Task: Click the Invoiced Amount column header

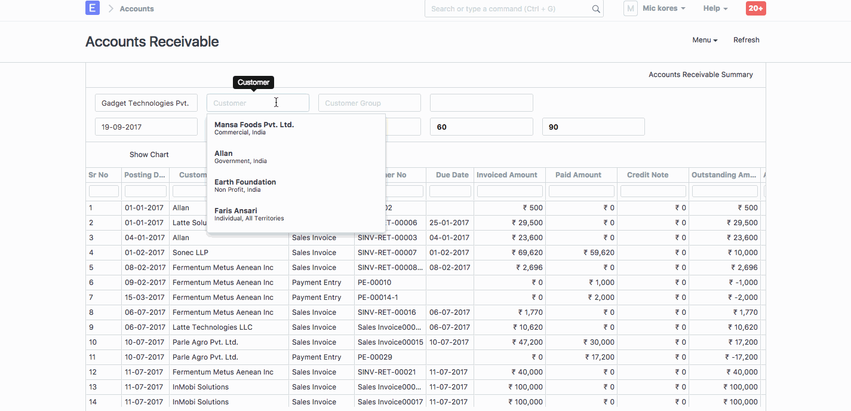Action: (x=510, y=175)
